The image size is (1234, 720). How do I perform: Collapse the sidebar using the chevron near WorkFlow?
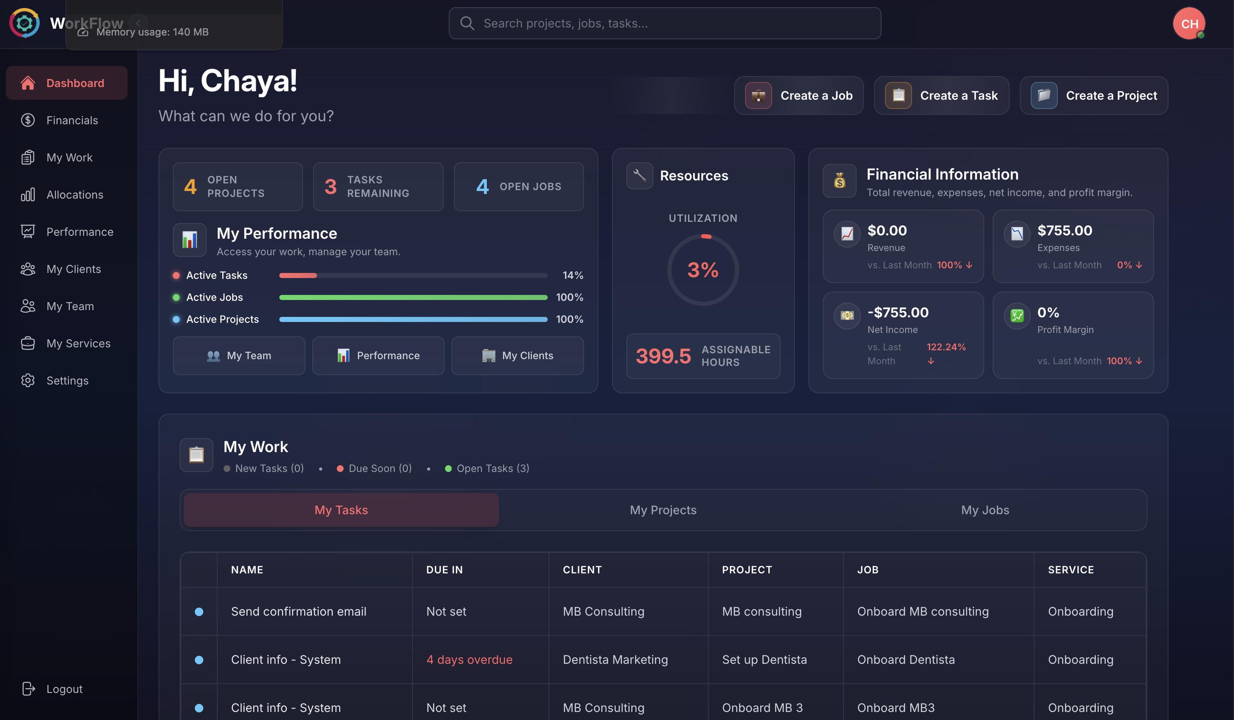[x=139, y=23]
